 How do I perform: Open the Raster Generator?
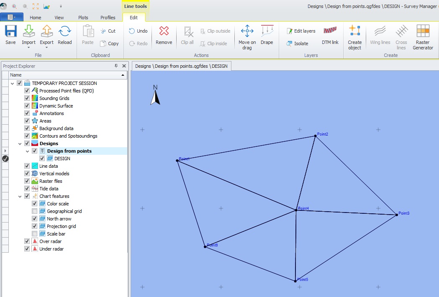coord(423,32)
